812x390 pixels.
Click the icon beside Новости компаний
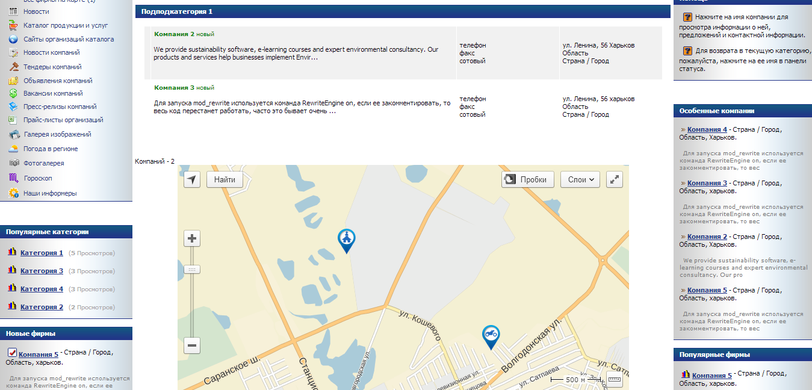coord(13,52)
